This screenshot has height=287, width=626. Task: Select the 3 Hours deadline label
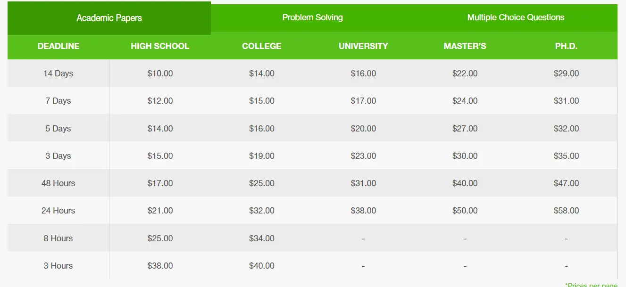[x=58, y=265]
